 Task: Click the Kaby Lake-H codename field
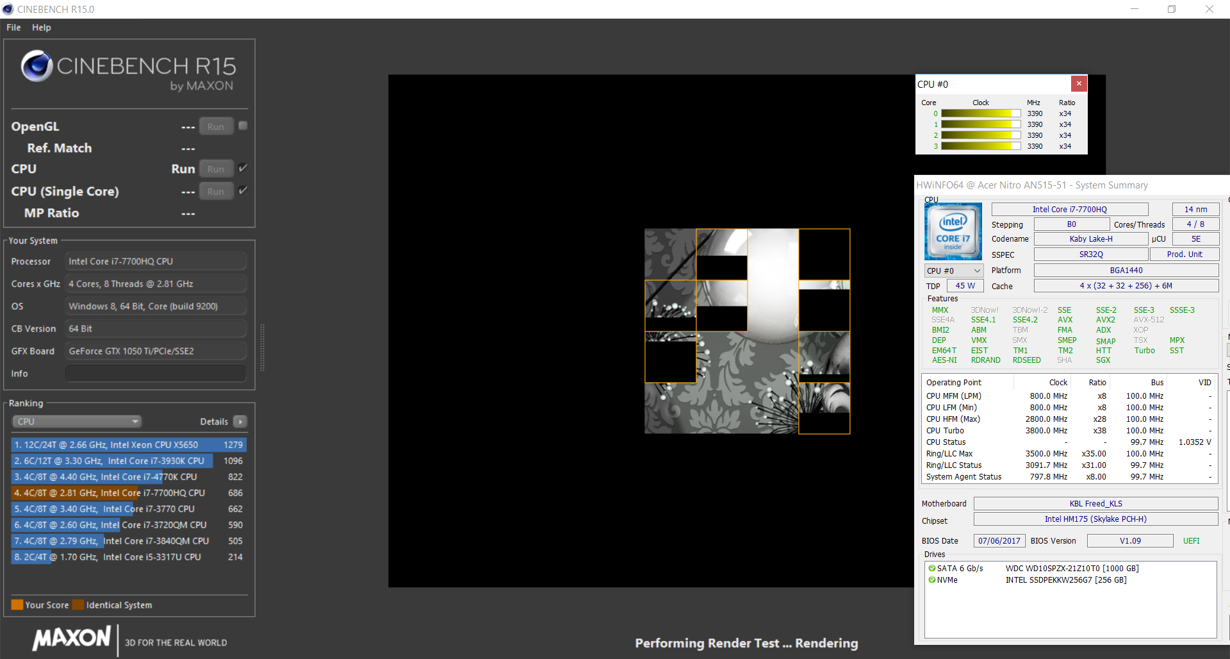1091,238
